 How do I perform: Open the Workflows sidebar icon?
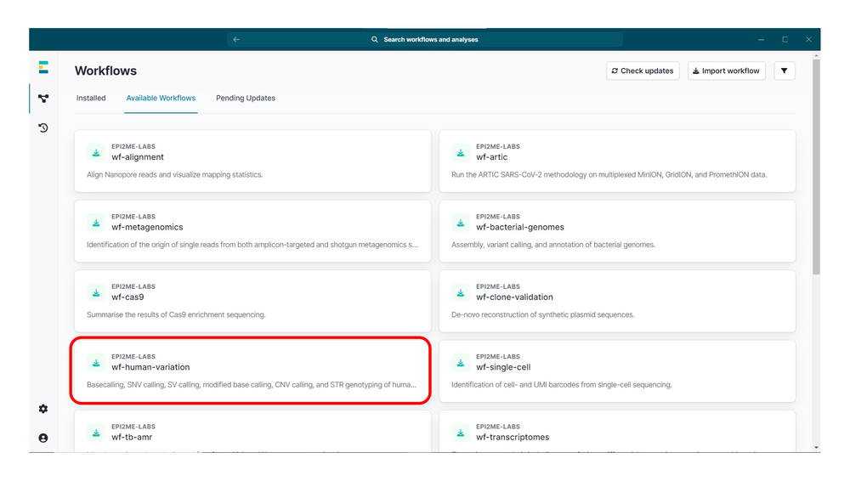[x=43, y=98]
